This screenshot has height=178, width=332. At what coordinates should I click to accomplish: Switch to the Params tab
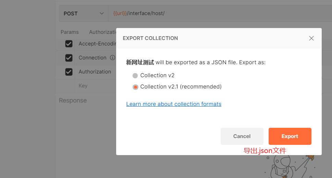coord(70,32)
